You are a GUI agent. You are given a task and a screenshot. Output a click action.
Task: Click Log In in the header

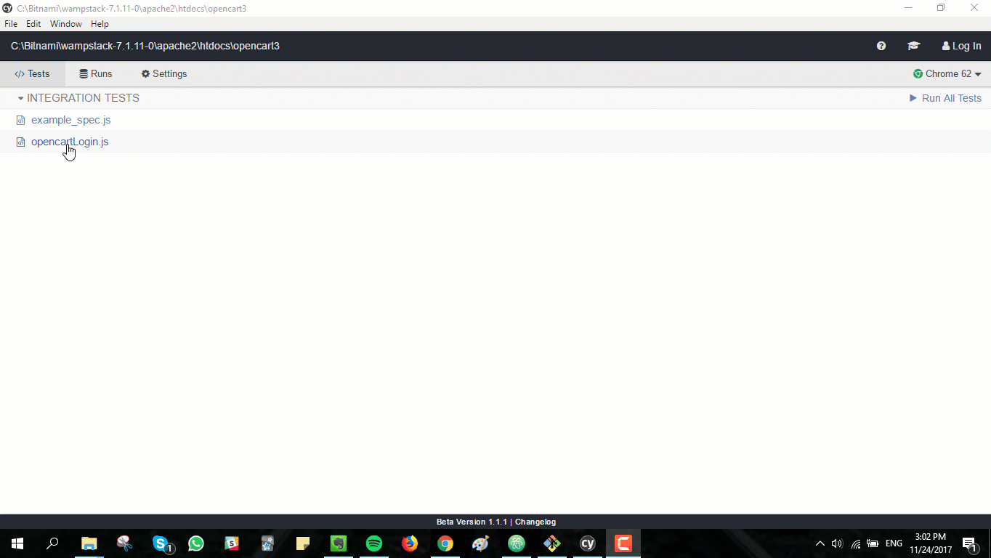961,46
